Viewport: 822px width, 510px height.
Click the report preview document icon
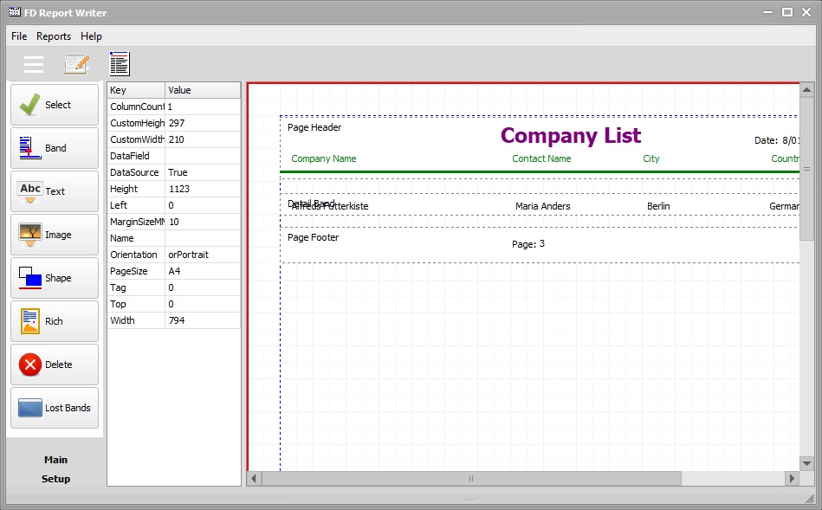point(120,64)
